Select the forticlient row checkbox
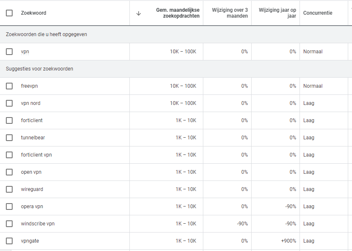 click(9, 120)
